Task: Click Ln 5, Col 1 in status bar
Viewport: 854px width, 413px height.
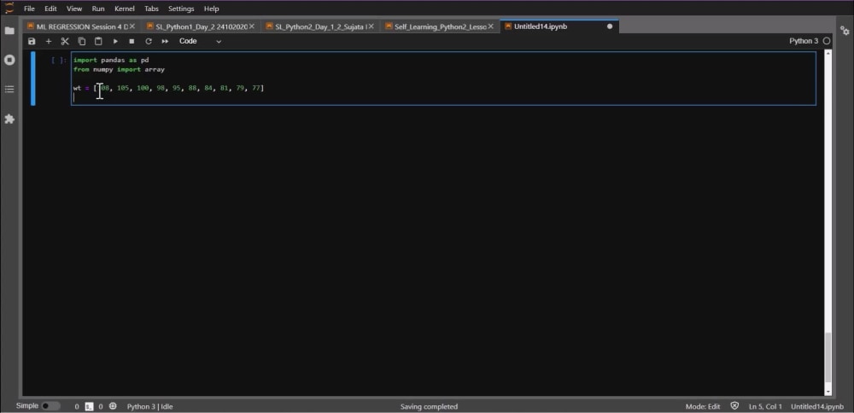Action: click(765, 406)
